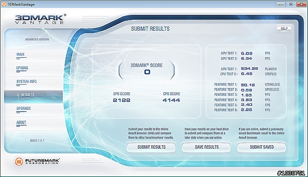Click the GPU Test 2 value 6.34
Image resolution: width=308 pixels, height=177 pixels.
[246, 59]
